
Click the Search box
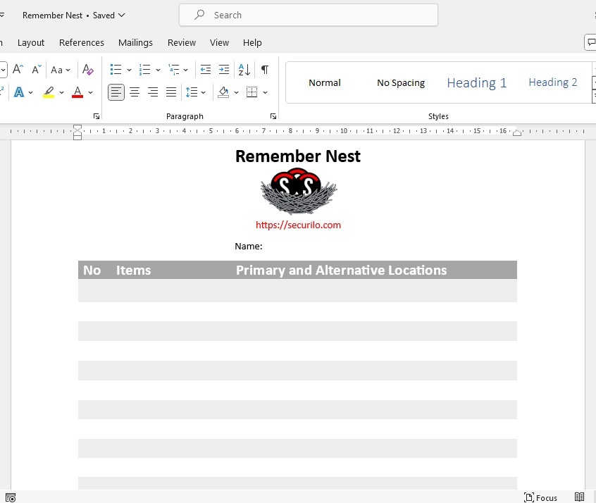pyautogui.click(x=309, y=15)
